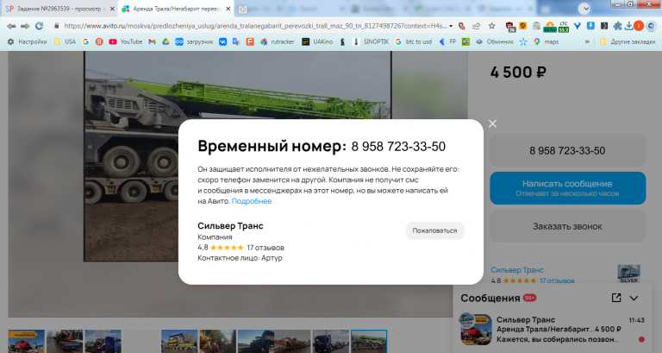
Task: Open the maps bookmark
Action: click(x=546, y=41)
